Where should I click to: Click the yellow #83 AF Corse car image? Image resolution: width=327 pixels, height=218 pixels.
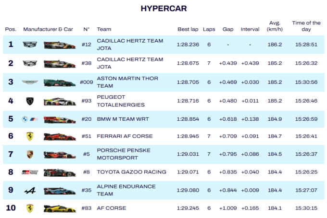[60, 208]
